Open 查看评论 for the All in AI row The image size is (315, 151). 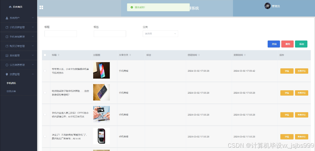(301, 137)
